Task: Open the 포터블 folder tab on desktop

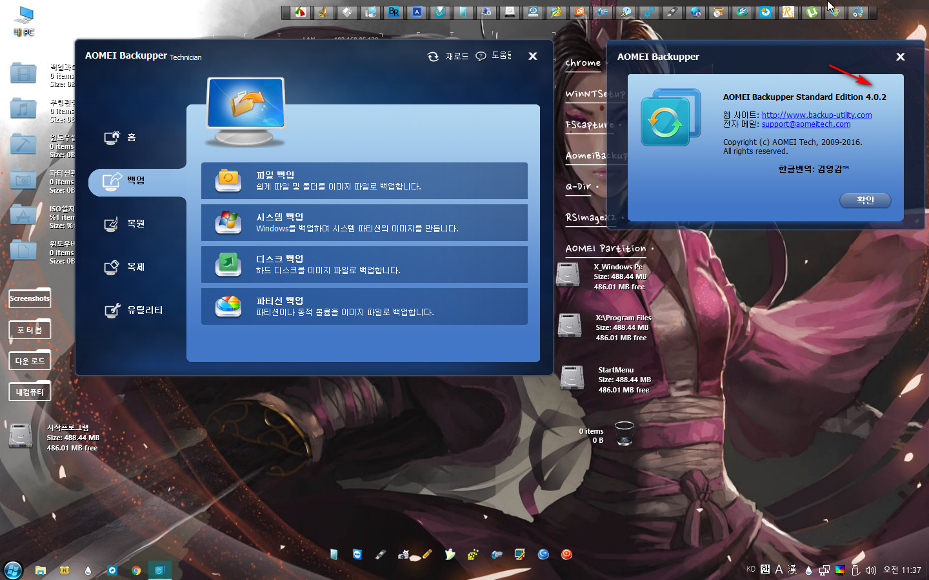Action: pos(30,330)
